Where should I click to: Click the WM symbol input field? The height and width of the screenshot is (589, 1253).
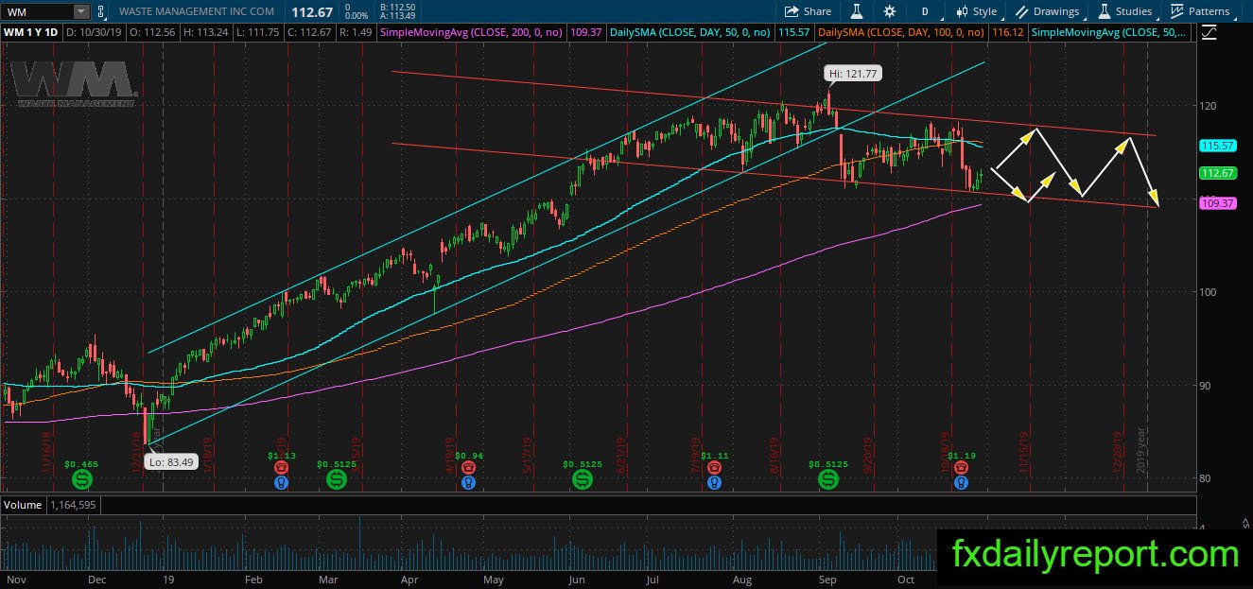pos(38,11)
